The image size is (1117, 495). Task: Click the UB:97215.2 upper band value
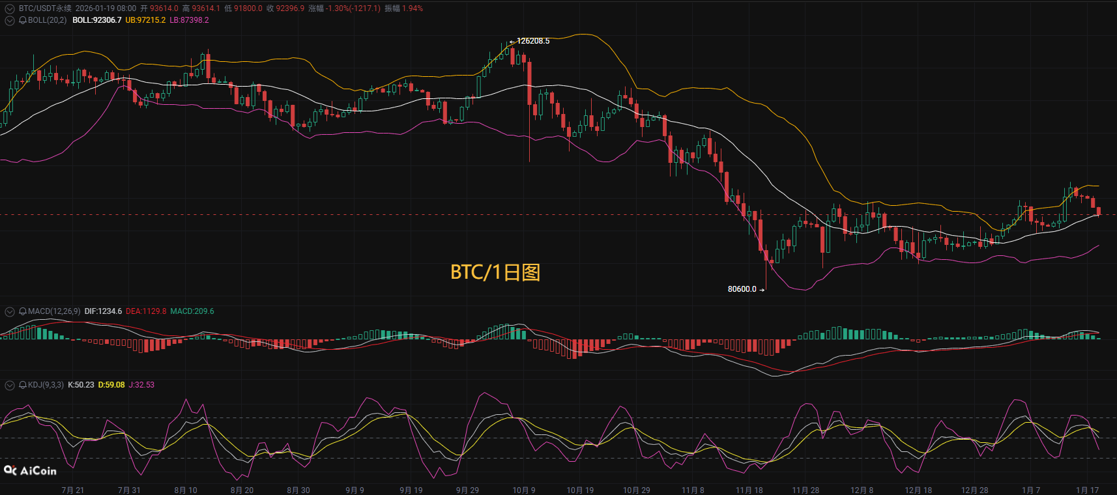click(145, 20)
